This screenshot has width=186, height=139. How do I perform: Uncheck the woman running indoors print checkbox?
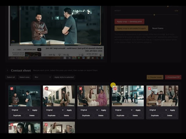tap(46, 125)
